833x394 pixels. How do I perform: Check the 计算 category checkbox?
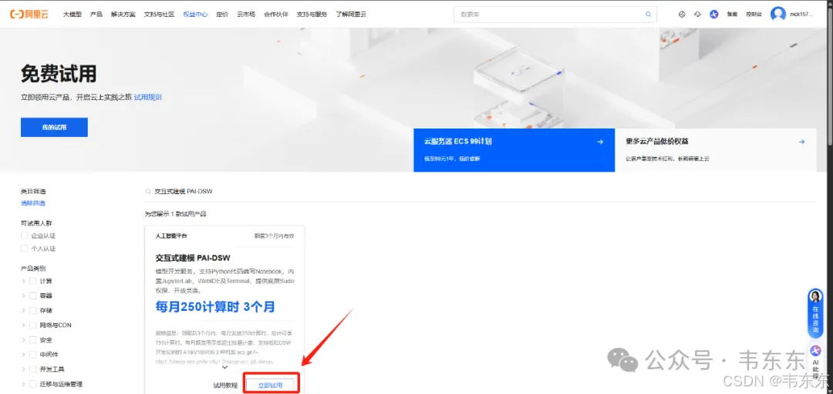click(x=33, y=281)
